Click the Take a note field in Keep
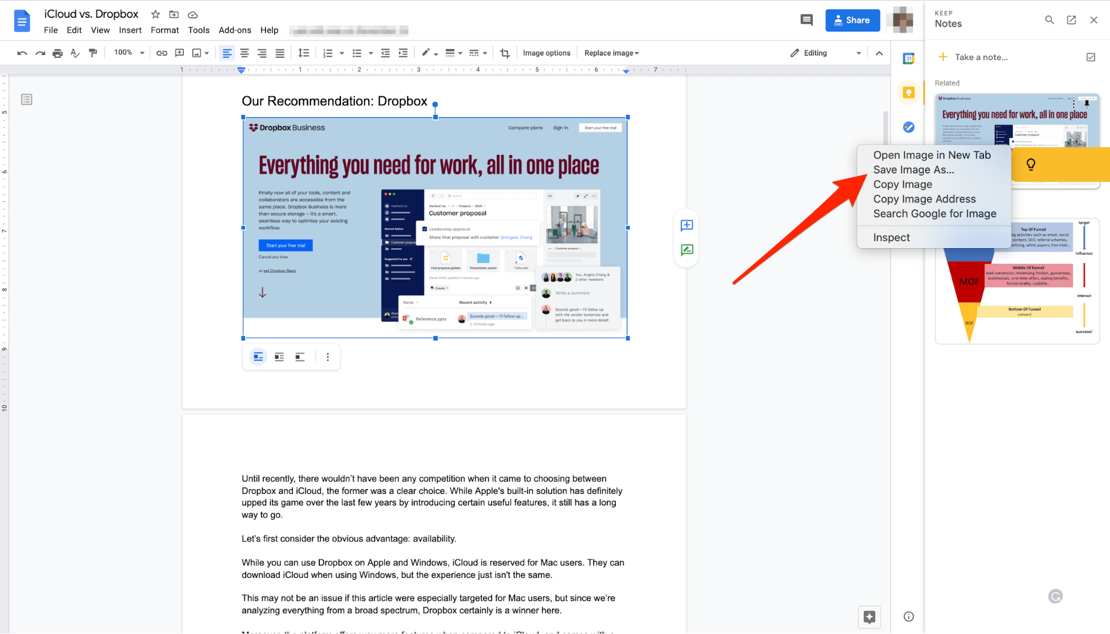This screenshot has width=1110, height=634. (981, 57)
